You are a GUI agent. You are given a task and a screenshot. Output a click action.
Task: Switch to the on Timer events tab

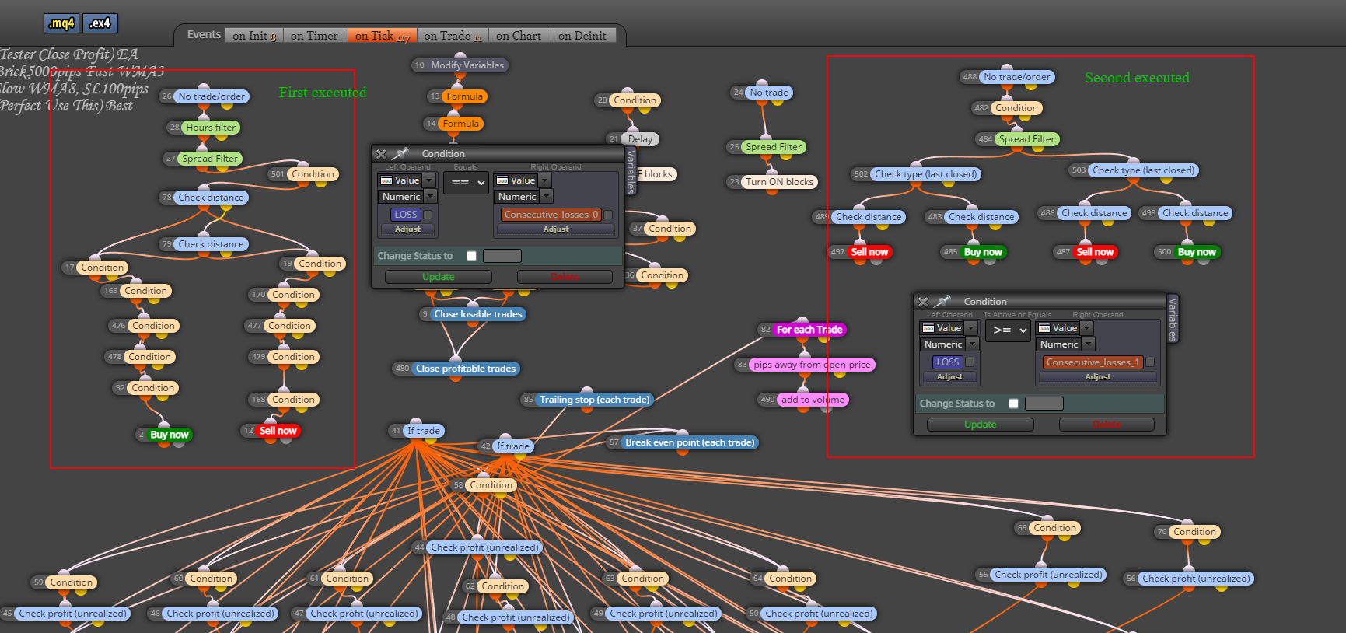pyautogui.click(x=314, y=36)
